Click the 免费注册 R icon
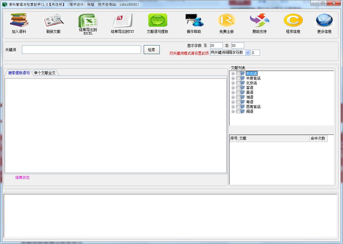Screen dimensions: 343x244 (227, 20)
